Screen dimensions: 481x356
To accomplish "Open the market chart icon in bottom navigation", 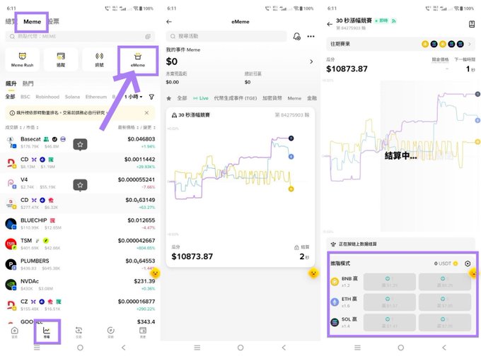I will coord(46,332).
